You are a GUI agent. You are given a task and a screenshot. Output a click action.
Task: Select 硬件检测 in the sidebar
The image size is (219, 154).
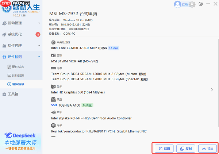tap(21, 57)
